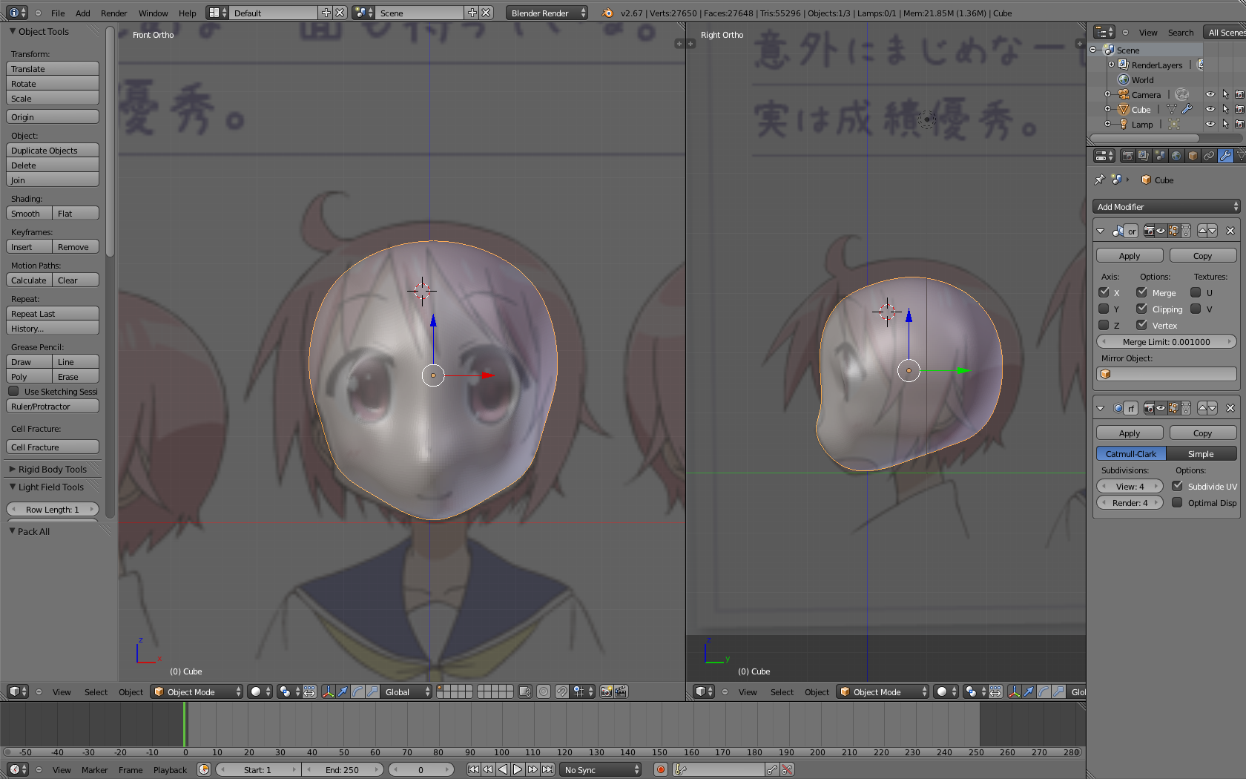
Task: Open the World properties tab (globe icon)
Action: click(x=1176, y=156)
